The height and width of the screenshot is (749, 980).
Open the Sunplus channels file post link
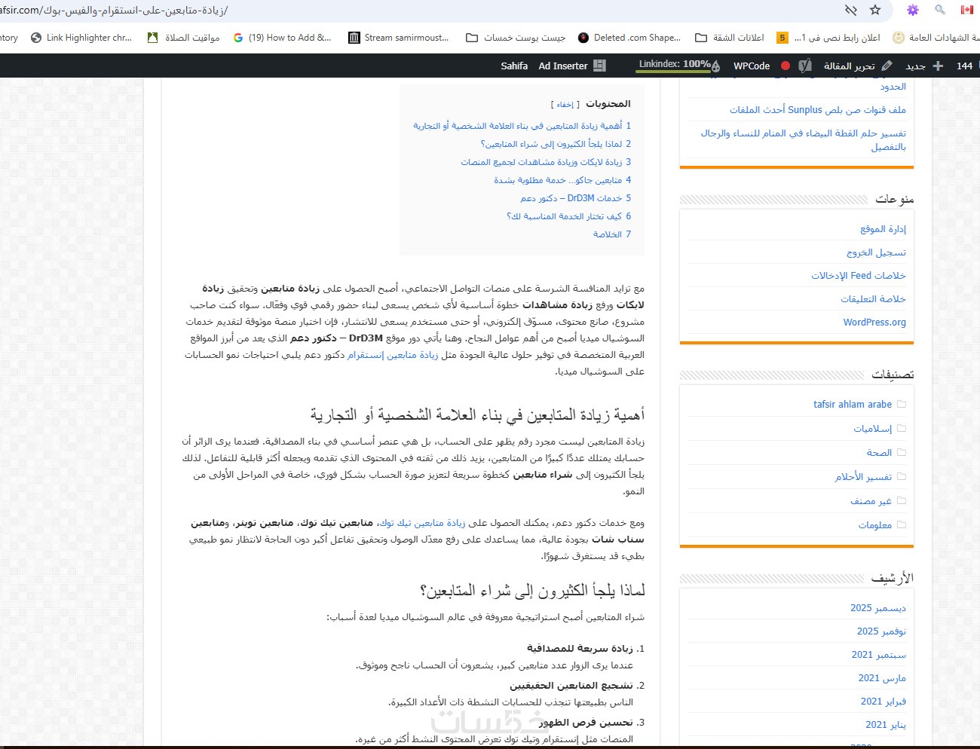[x=817, y=110]
